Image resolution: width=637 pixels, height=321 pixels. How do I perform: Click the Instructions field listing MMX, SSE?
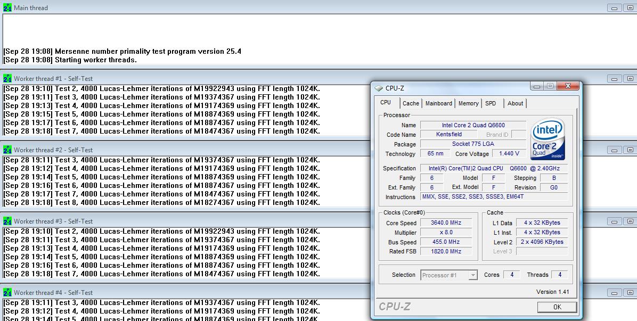(x=494, y=197)
